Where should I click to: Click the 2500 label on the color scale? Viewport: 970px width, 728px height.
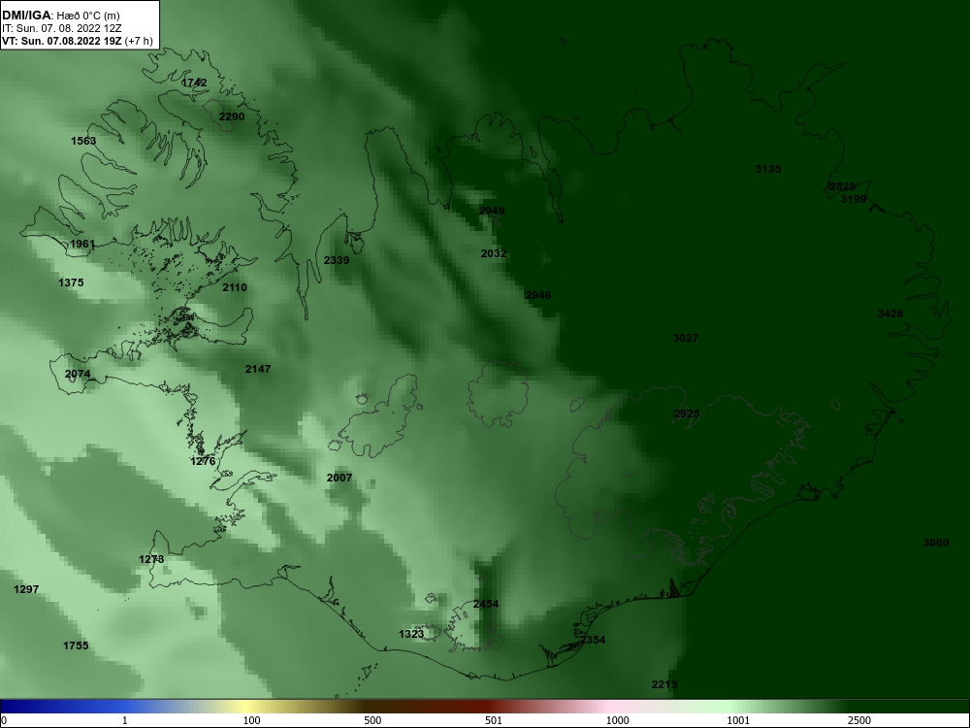coord(859,720)
